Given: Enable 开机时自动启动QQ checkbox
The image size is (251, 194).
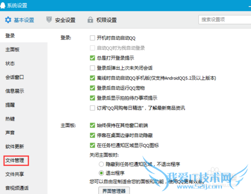Looking at the screenshot, I should click(x=92, y=38).
